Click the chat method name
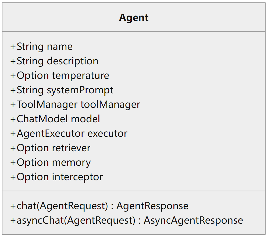Screen dimensions: 267x236 click(26, 206)
